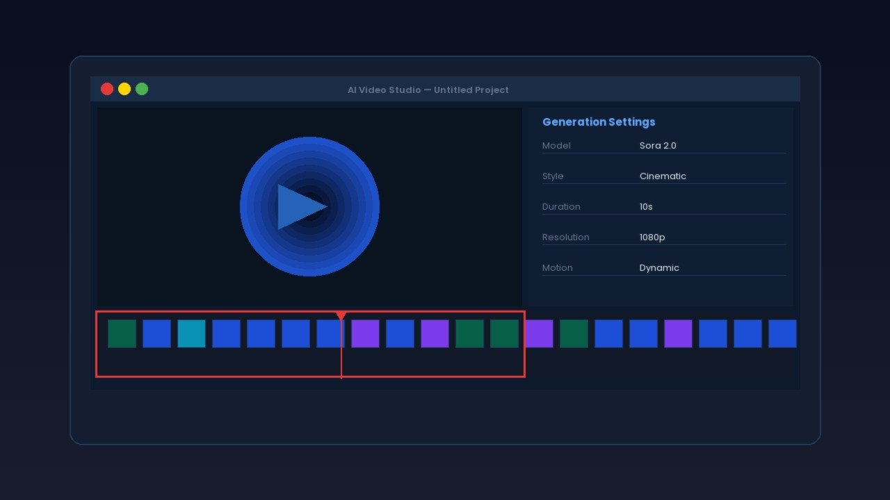Click the Generation Settings heading
890x500 pixels.
(x=599, y=122)
